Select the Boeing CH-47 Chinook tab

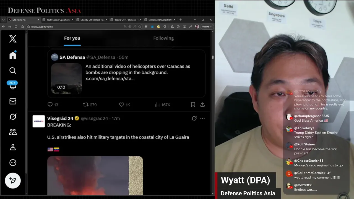(126, 20)
